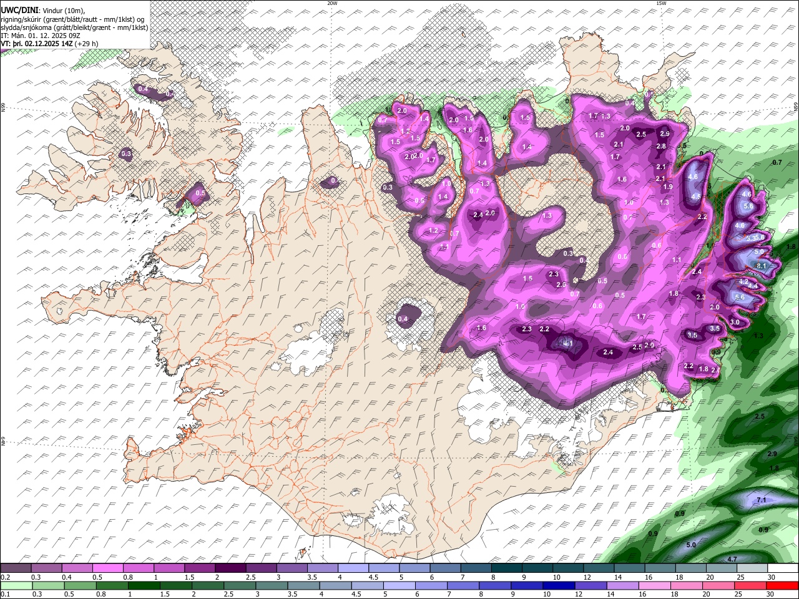This screenshot has height=599, width=799.
Task: Click the 20–25 rain swatch left of bright red
Action: click(750, 585)
